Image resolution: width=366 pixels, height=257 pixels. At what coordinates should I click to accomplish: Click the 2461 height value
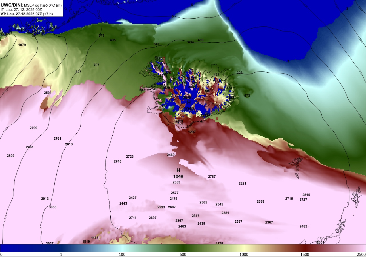[30, 147]
